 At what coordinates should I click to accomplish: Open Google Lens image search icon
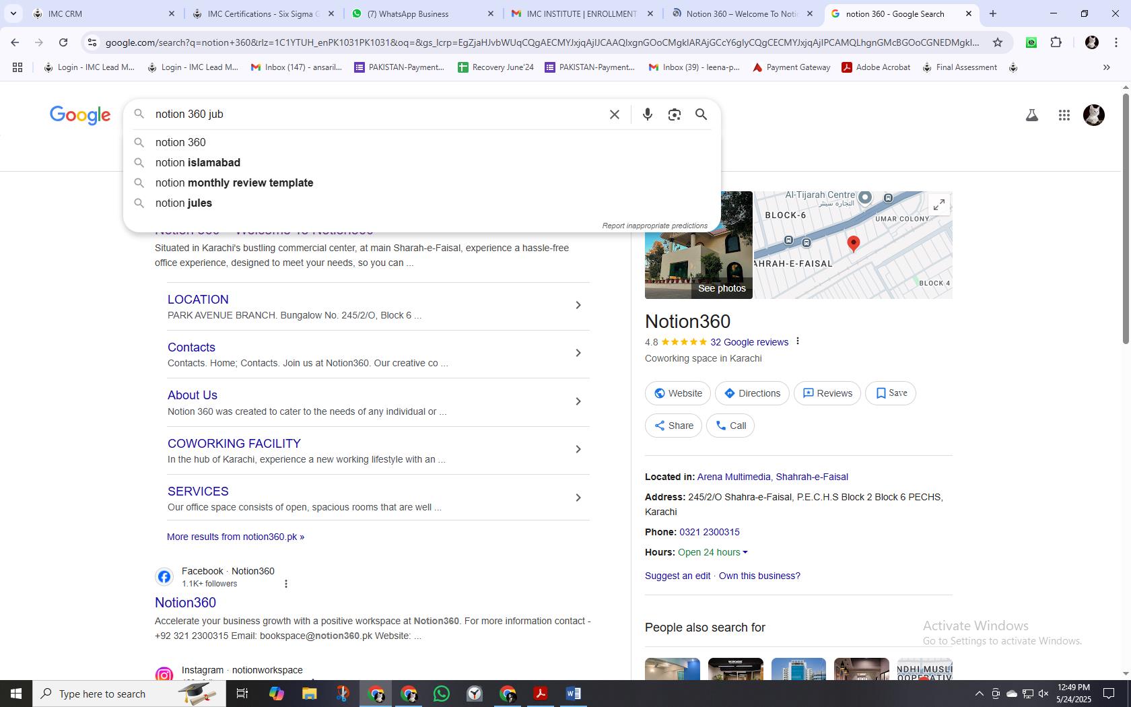click(674, 114)
